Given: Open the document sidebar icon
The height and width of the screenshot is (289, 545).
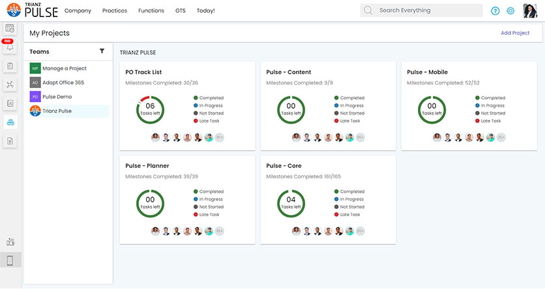Looking at the screenshot, I should tap(10, 141).
